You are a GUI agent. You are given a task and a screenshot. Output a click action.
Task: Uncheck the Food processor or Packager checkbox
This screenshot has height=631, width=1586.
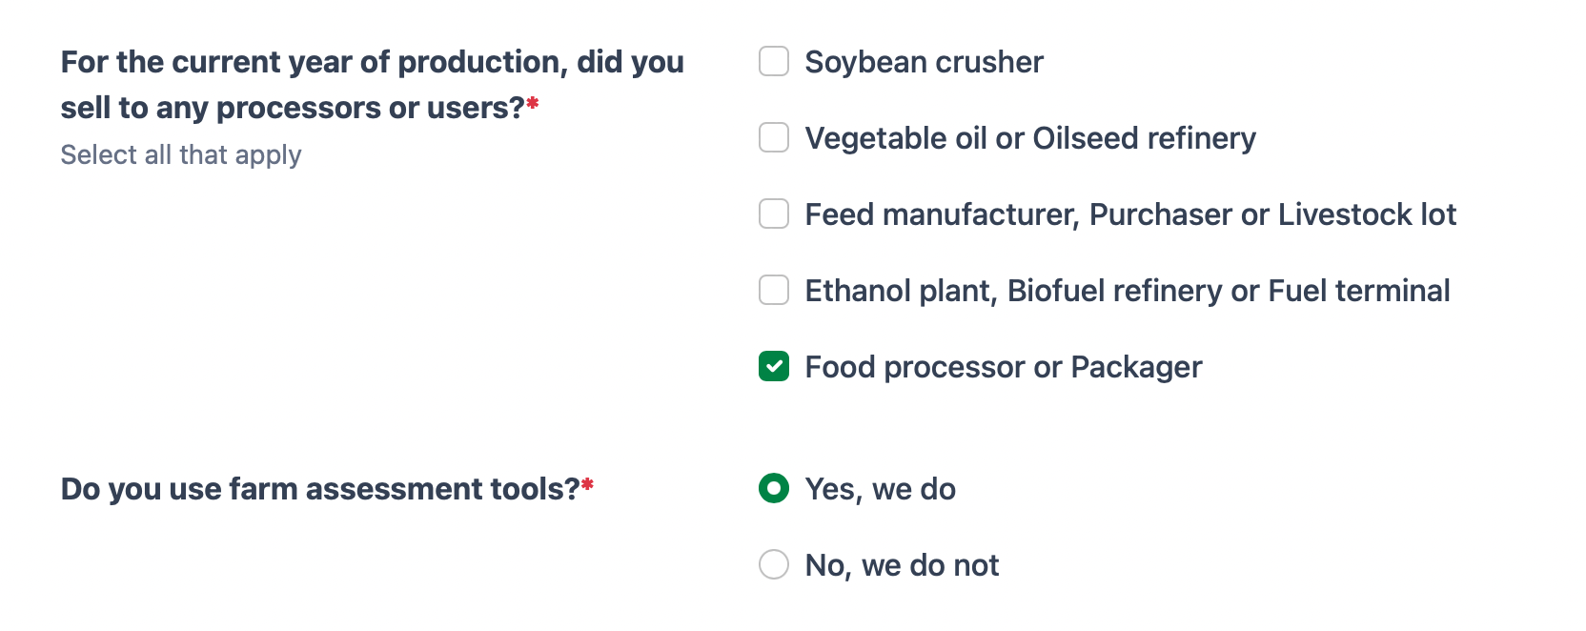point(774,367)
